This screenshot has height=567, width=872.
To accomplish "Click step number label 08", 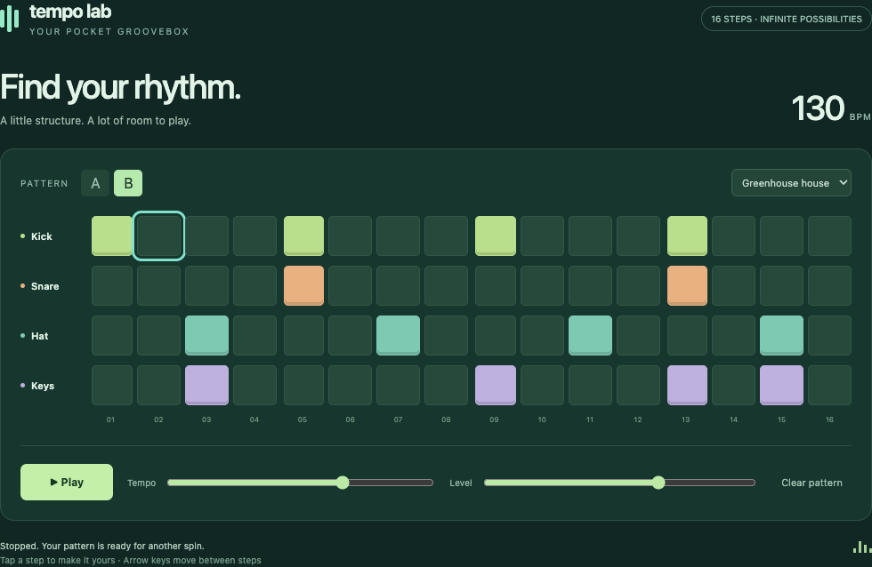I will click(x=446, y=419).
